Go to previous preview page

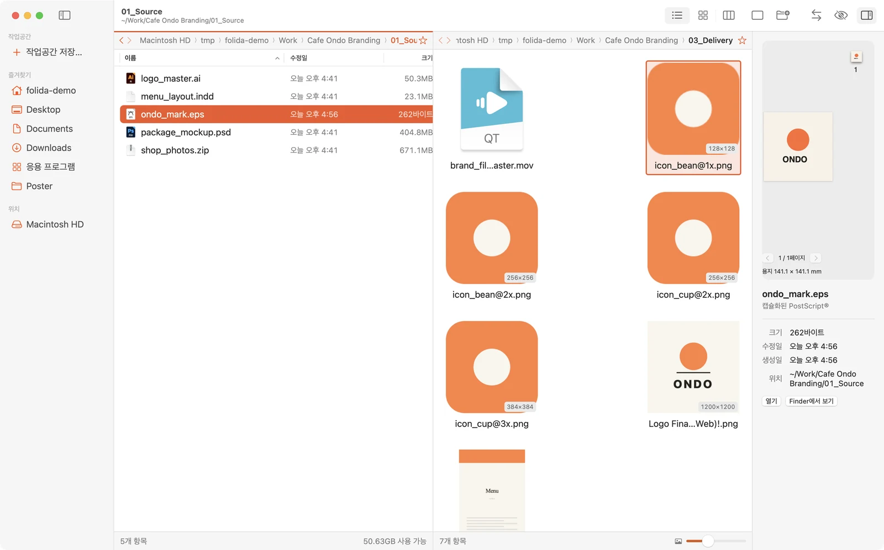767,258
